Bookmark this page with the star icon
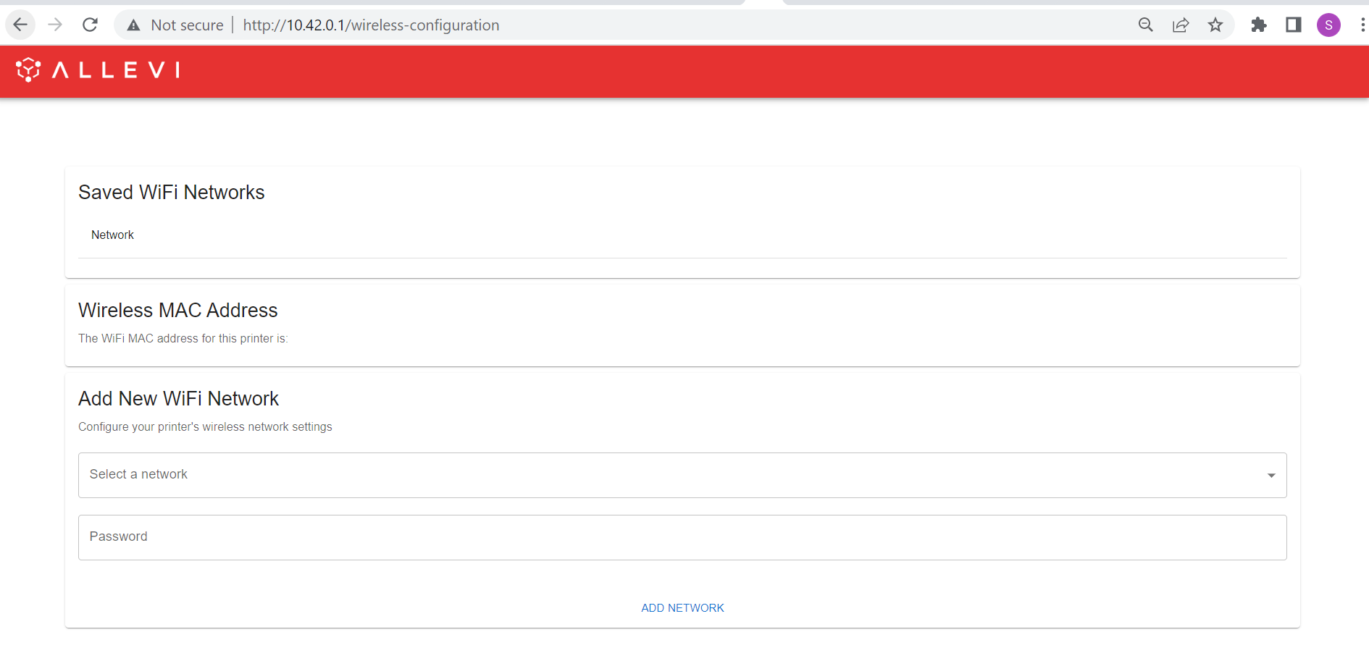1369x661 pixels. coord(1215,25)
